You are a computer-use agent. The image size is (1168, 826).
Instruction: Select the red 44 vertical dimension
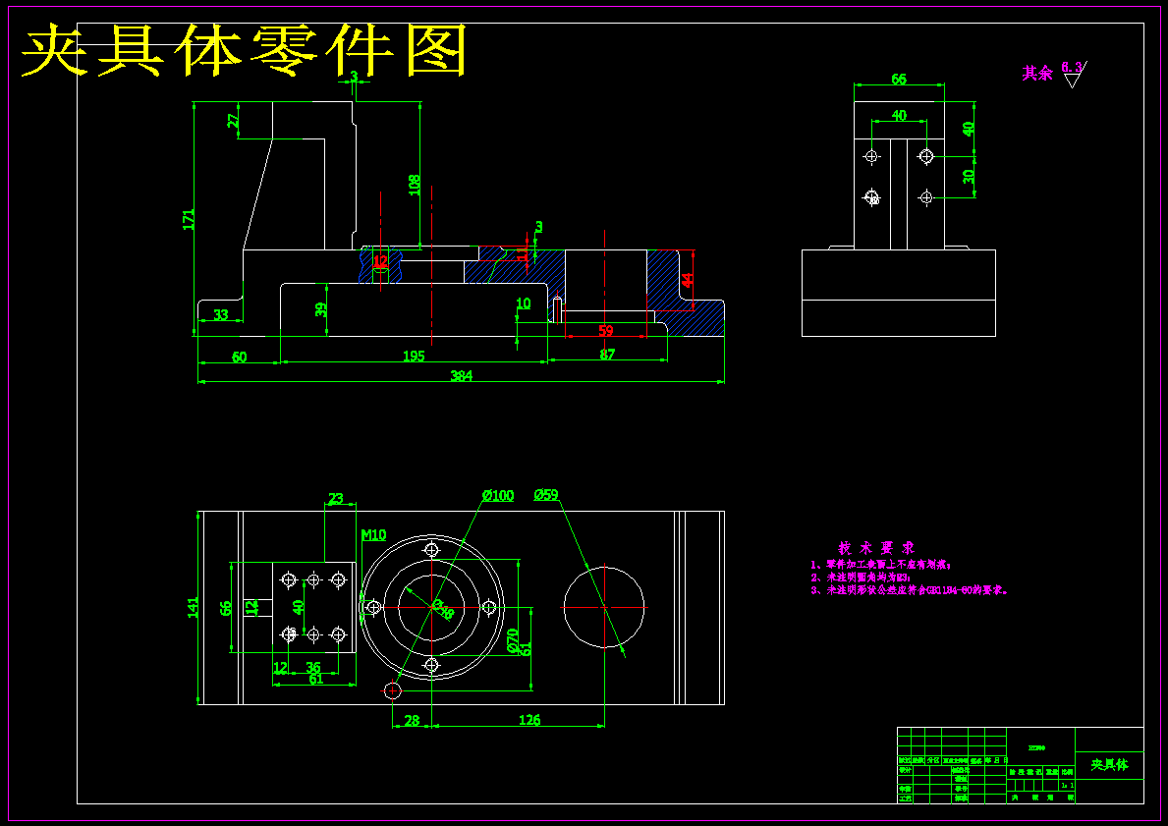[x=688, y=280]
